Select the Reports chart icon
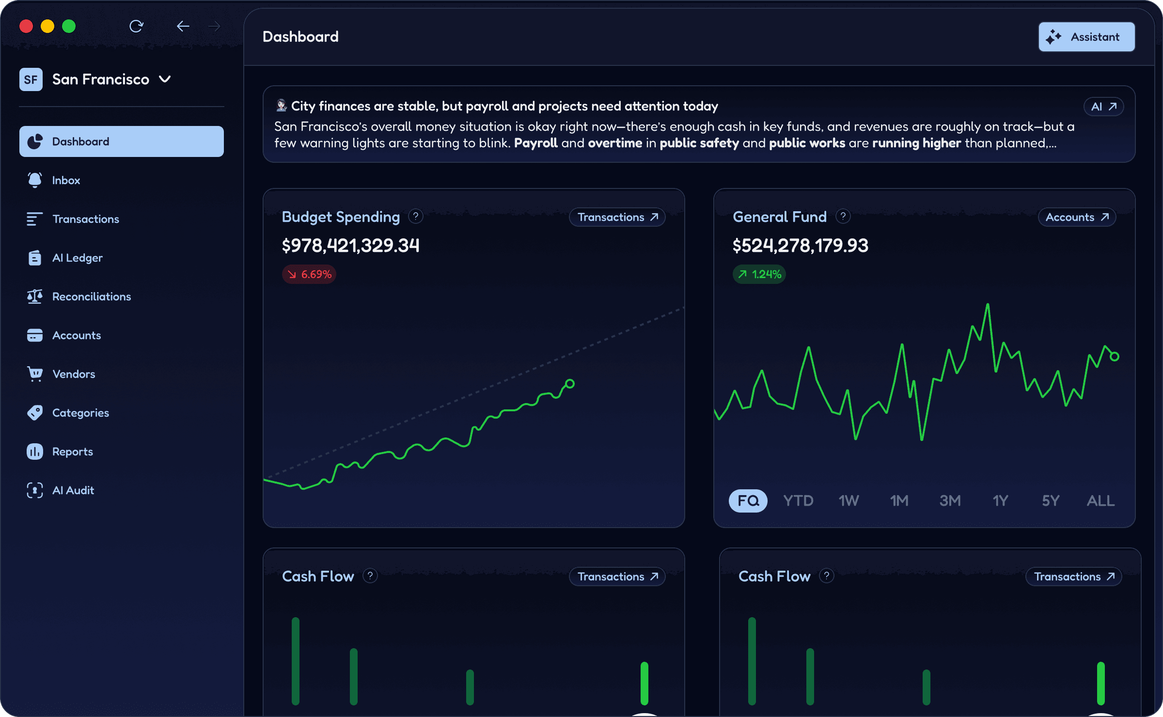1163x717 pixels. point(34,451)
